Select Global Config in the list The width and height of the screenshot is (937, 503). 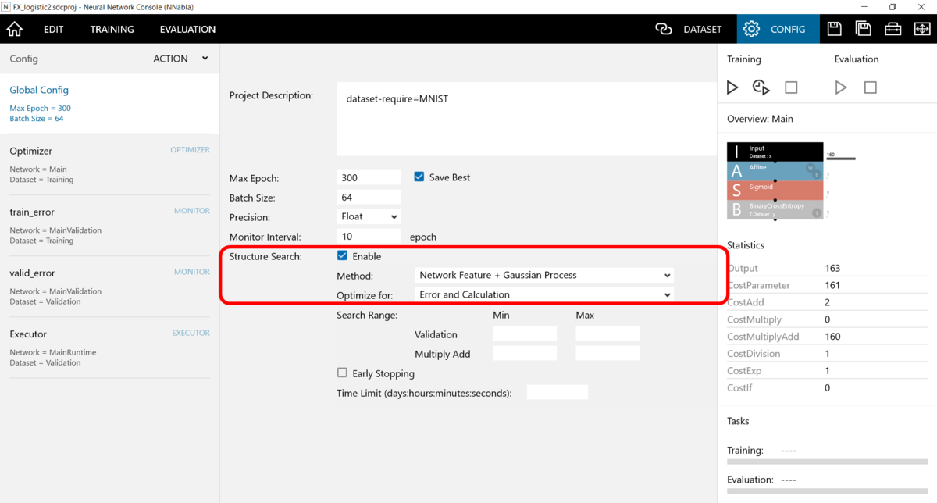click(x=109, y=103)
